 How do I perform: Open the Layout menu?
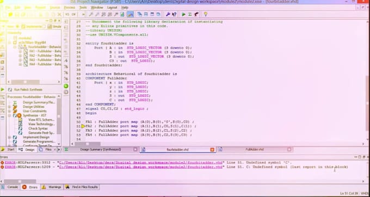(112, 8)
